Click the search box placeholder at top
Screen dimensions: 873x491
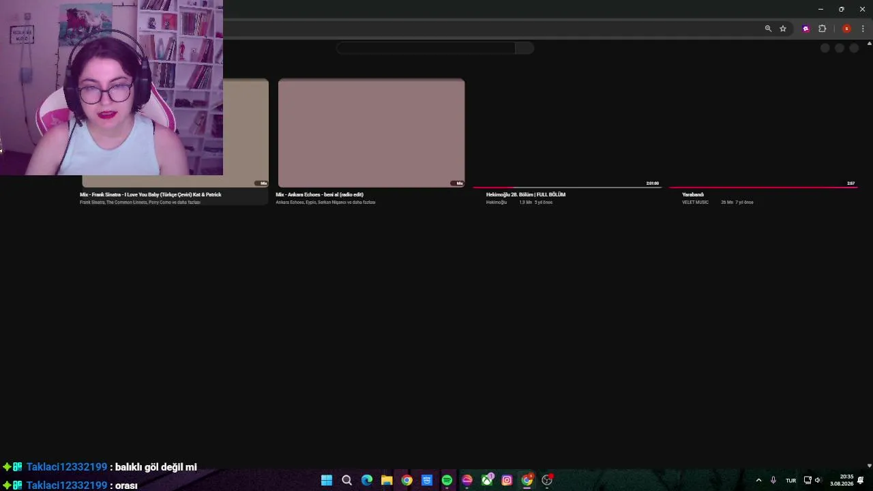point(426,48)
